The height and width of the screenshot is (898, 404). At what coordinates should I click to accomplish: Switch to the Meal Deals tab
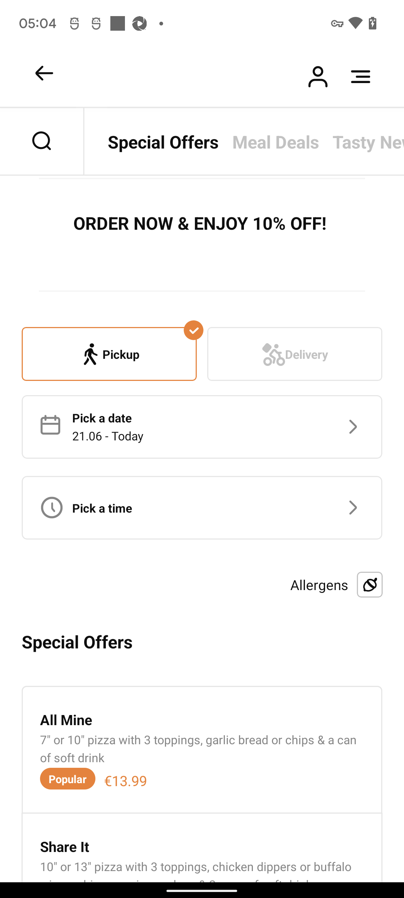(276, 142)
